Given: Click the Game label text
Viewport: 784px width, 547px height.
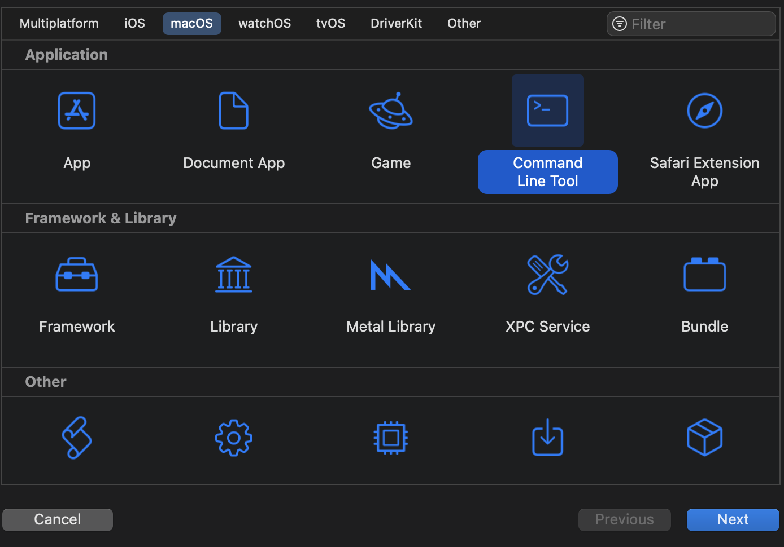Looking at the screenshot, I should [391, 163].
